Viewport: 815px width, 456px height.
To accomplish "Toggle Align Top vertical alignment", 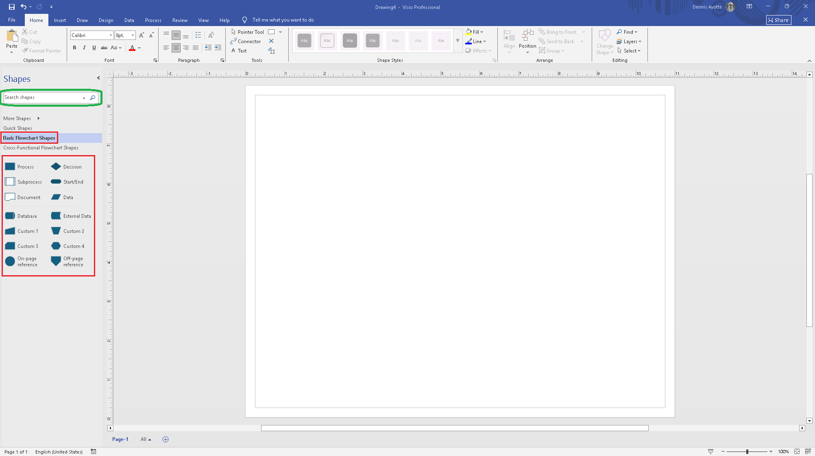I will 166,35.
